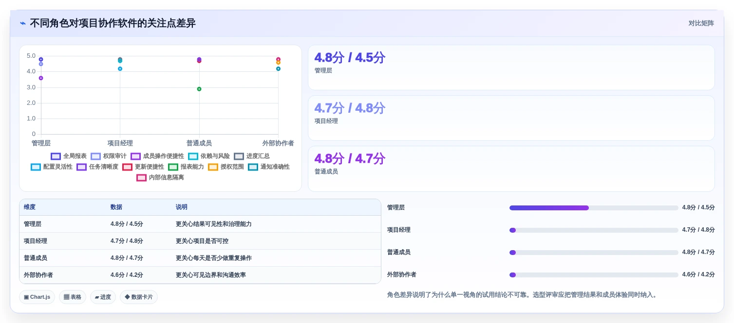Hide the 依赖与风险 dataset in legend
734x323 pixels.
point(209,156)
